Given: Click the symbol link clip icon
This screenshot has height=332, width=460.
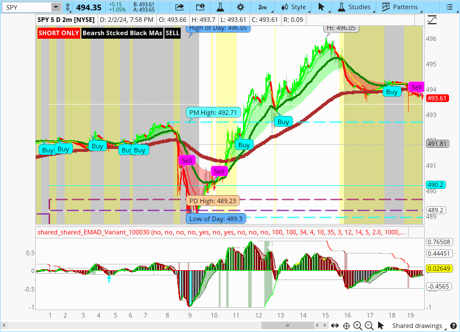Looking at the screenshot, I should [x=68, y=7].
